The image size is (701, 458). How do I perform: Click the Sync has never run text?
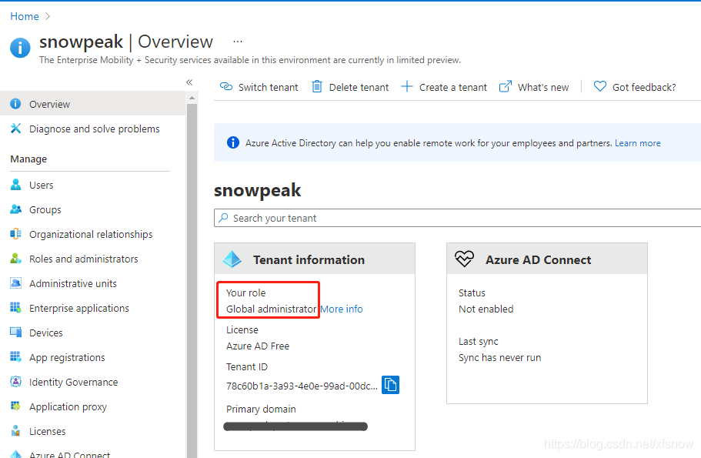coord(500,357)
